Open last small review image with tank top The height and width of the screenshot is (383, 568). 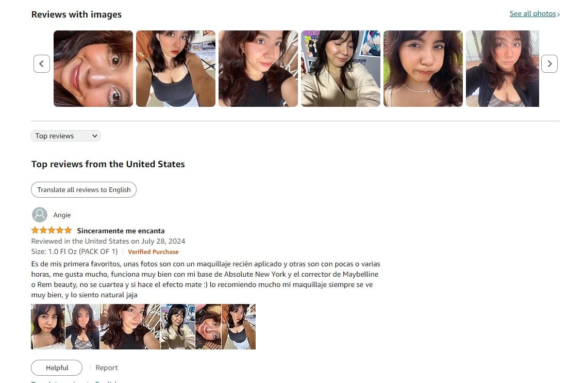pyautogui.click(x=239, y=327)
